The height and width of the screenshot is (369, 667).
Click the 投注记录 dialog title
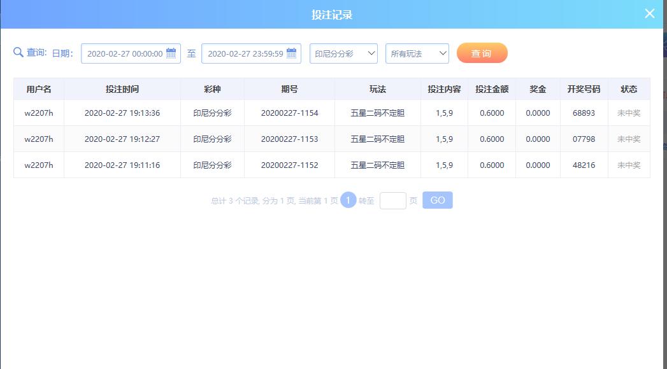click(332, 15)
